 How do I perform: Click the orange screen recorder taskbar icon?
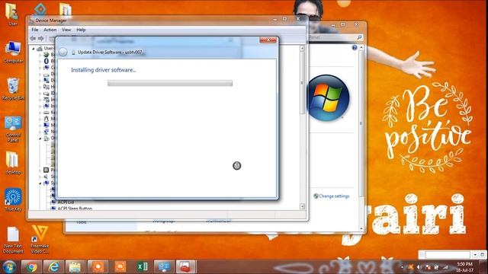98,267
